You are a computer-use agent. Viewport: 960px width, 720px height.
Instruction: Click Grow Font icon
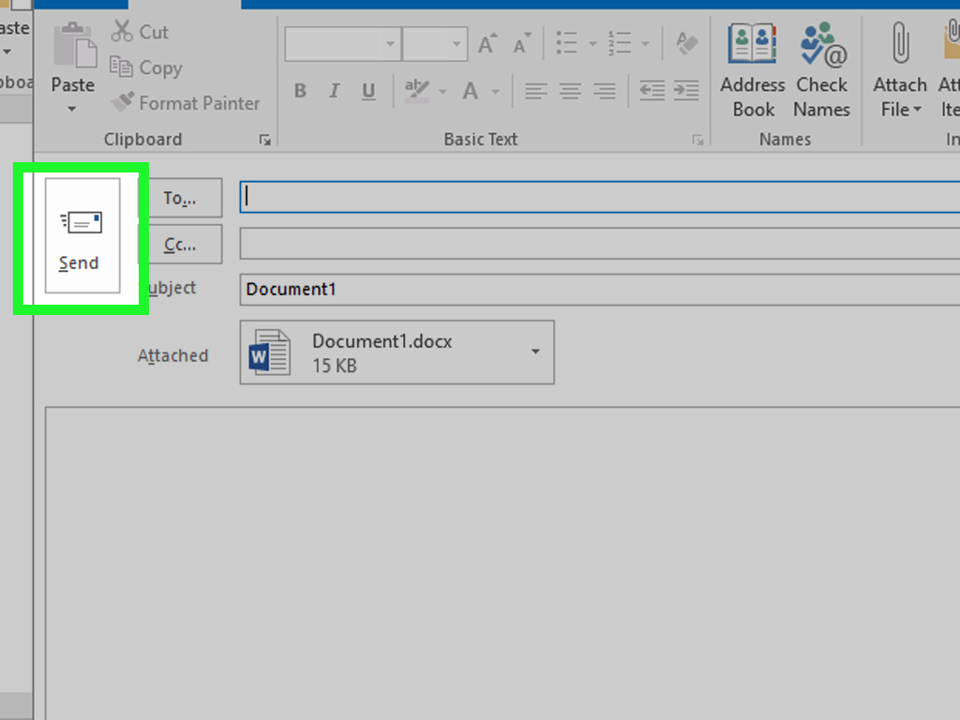click(487, 44)
